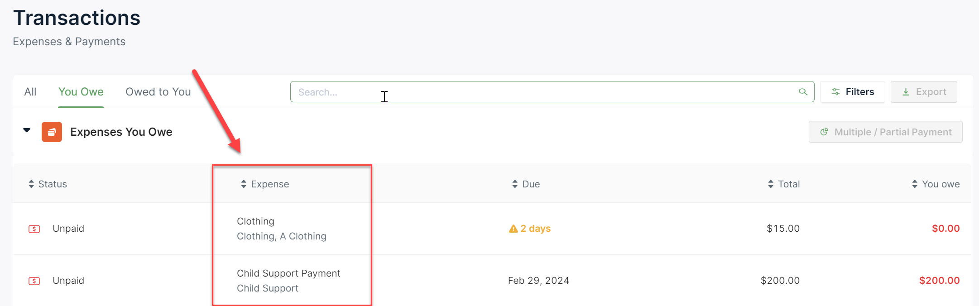Click Multiple / Partial Payment button

click(x=885, y=132)
